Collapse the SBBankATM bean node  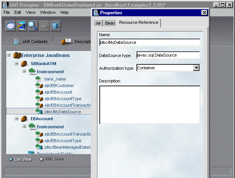17,64
